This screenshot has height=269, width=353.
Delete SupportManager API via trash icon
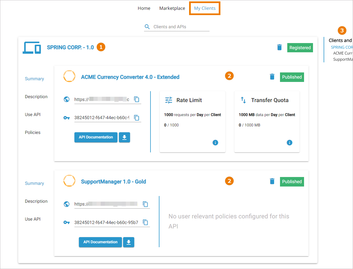click(x=272, y=181)
